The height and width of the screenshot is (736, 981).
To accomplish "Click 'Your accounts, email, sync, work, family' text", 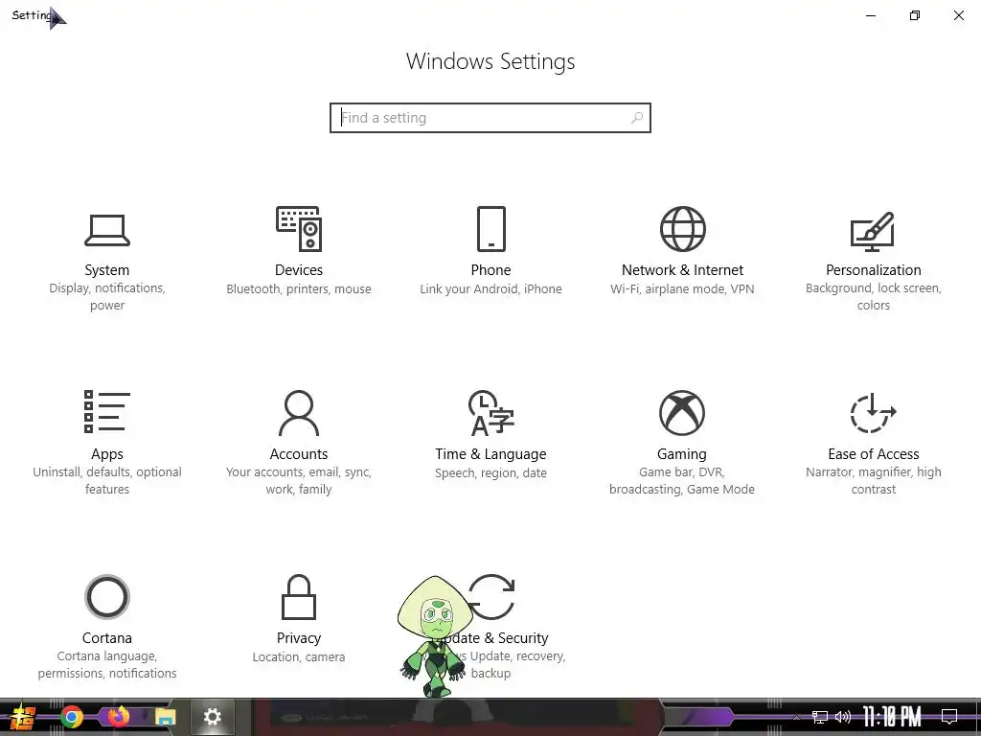I will click(299, 480).
